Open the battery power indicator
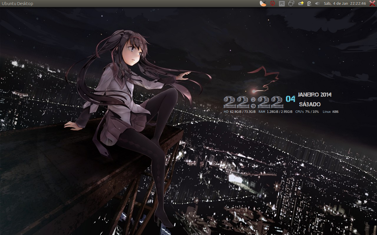This screenshot has width=377, height=235. pyautogui.click(x=309, y=4)
